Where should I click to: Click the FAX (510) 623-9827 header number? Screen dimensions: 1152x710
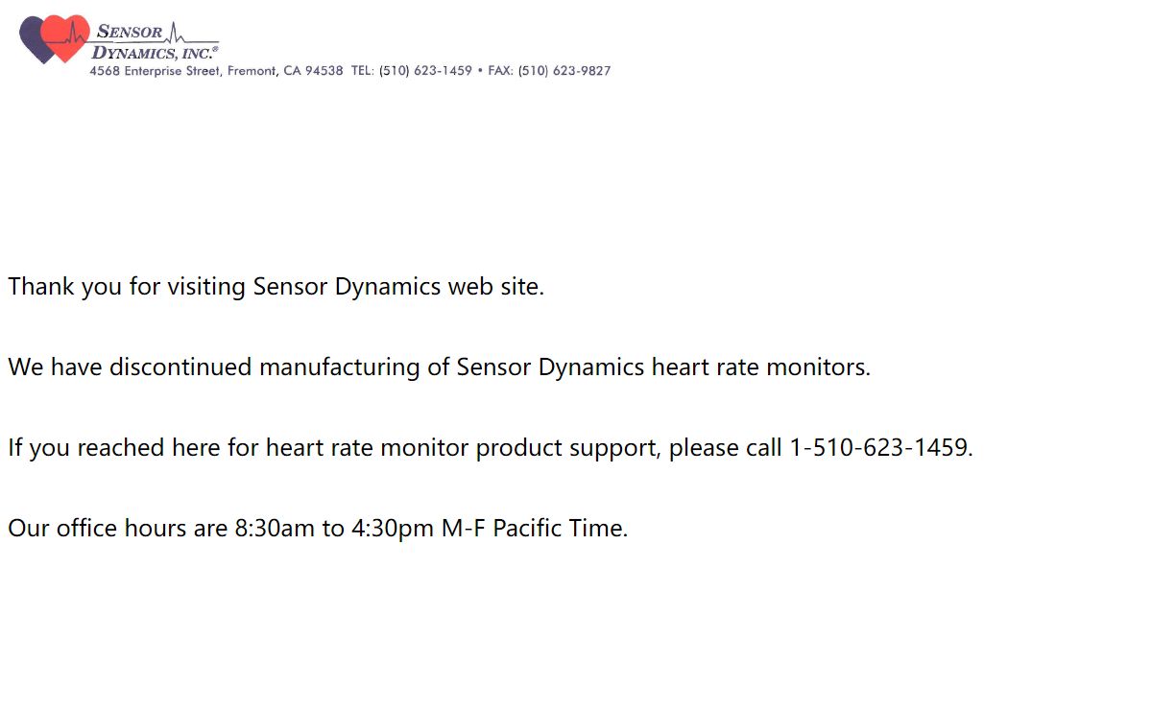(x=549, y=71)
